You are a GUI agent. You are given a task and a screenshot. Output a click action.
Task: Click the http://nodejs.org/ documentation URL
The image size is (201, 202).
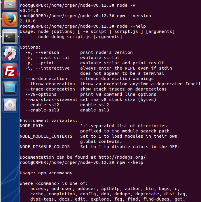click(x=122, y=157)
